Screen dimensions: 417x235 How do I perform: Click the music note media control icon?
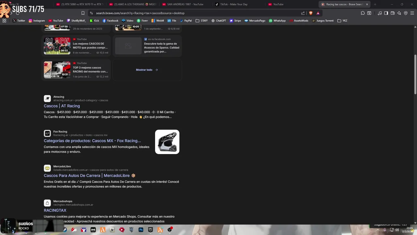380,13
